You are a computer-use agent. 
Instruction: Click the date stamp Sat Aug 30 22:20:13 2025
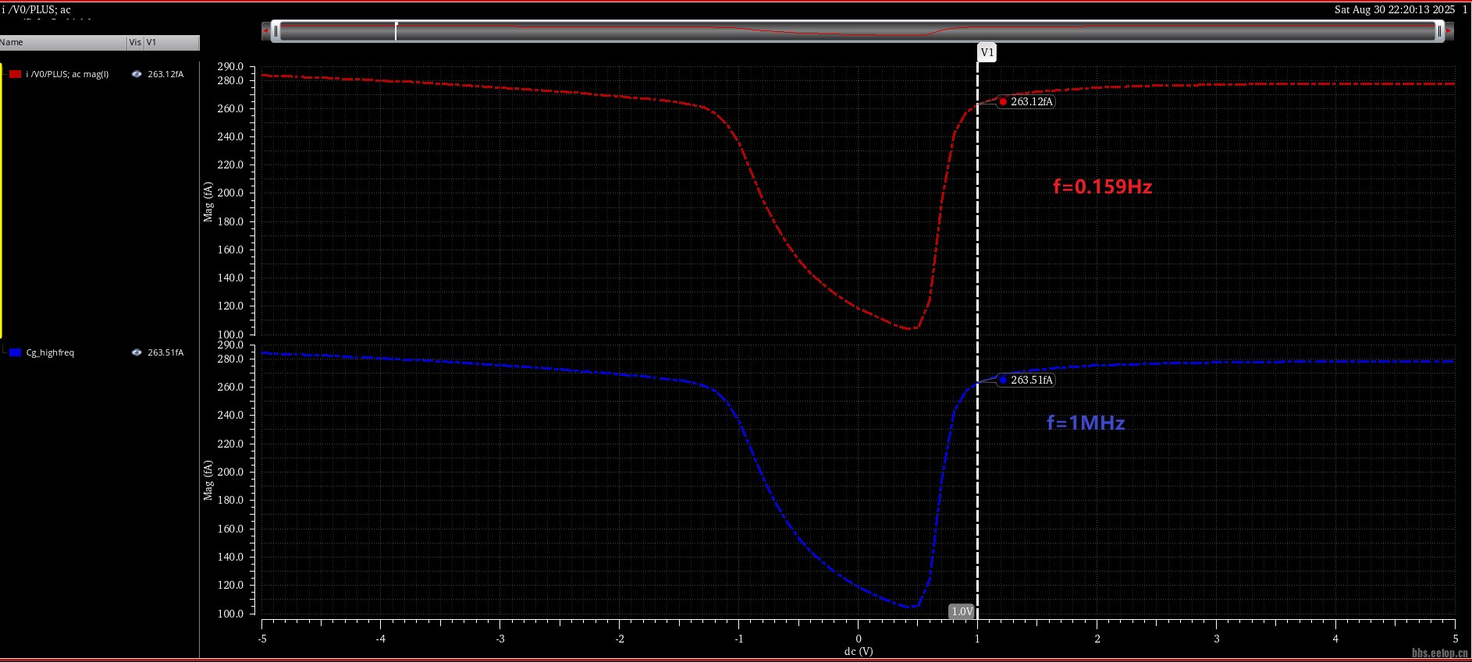coord(1395,9)
